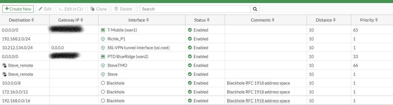
Task: Click priority value 66
Action: point(356,65)
